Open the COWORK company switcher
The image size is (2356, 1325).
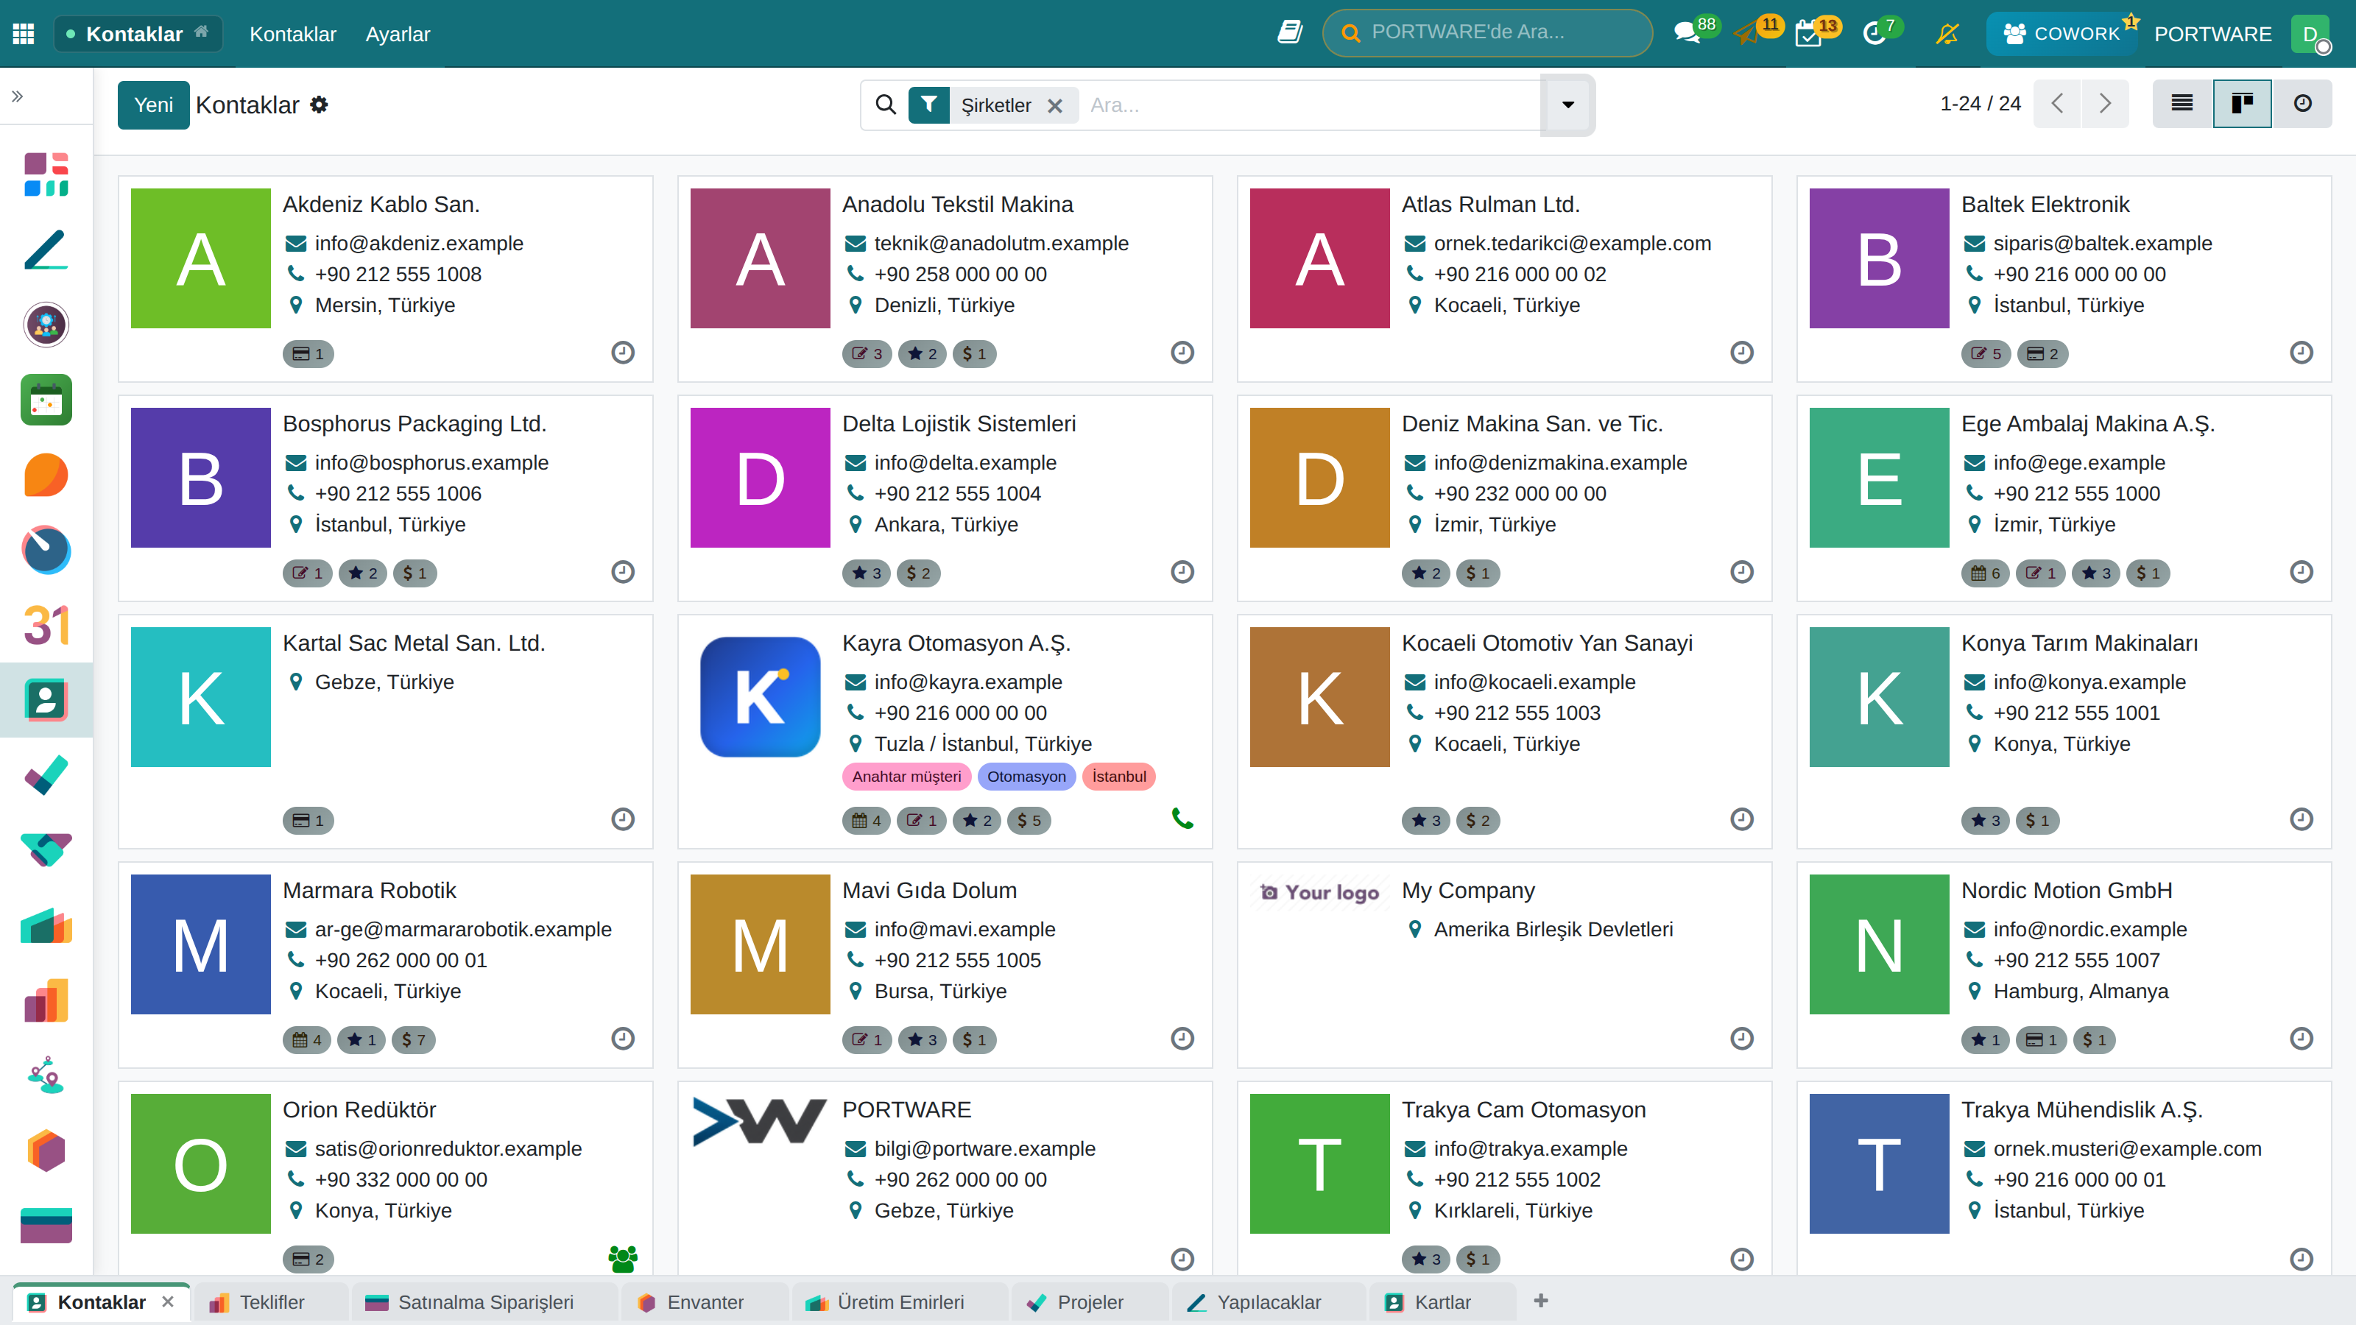pos(2062,34)
